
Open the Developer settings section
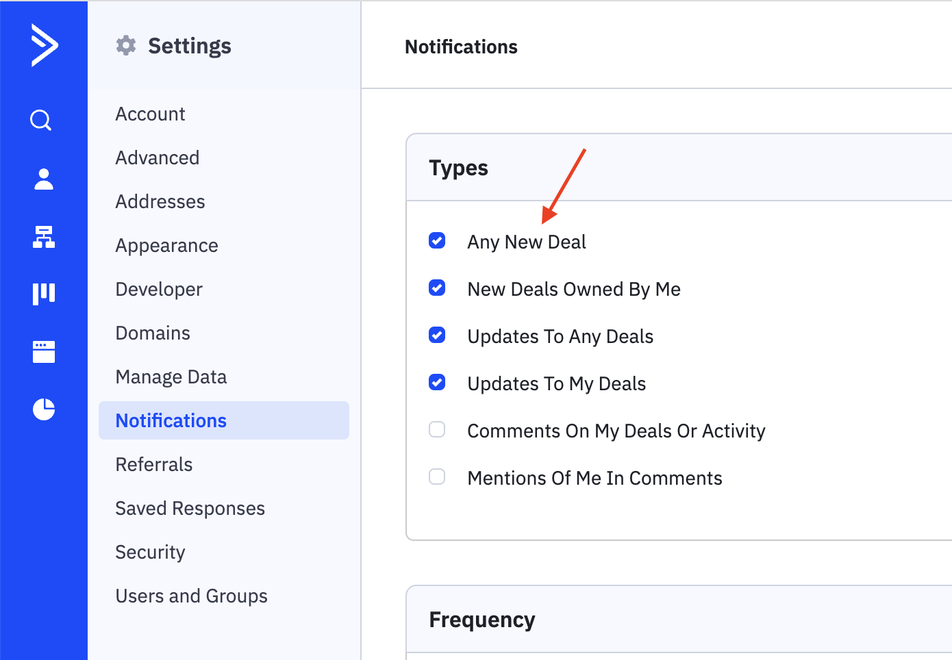click(x=159, y=290)
